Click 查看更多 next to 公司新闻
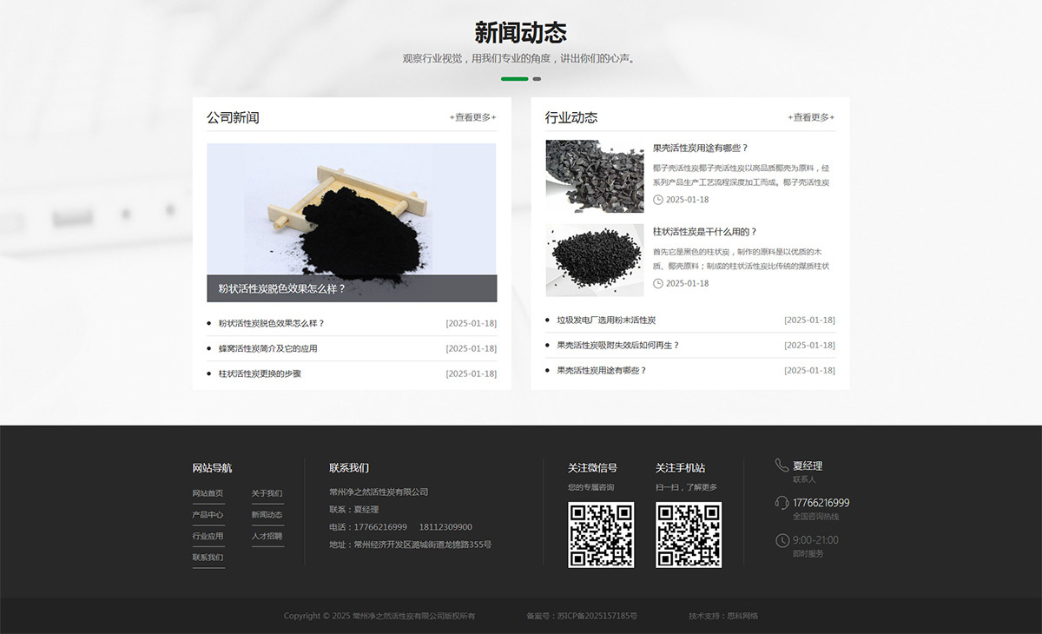The width and height of the screenshot is (1042, 634). tap(473, 116)
